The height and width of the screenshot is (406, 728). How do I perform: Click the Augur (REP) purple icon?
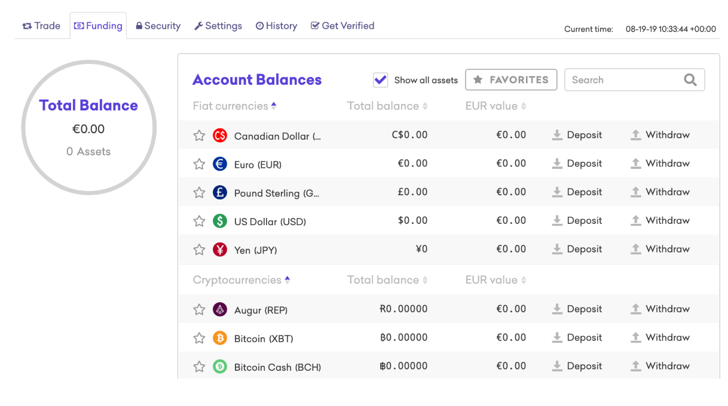click(x=220, y=309)
